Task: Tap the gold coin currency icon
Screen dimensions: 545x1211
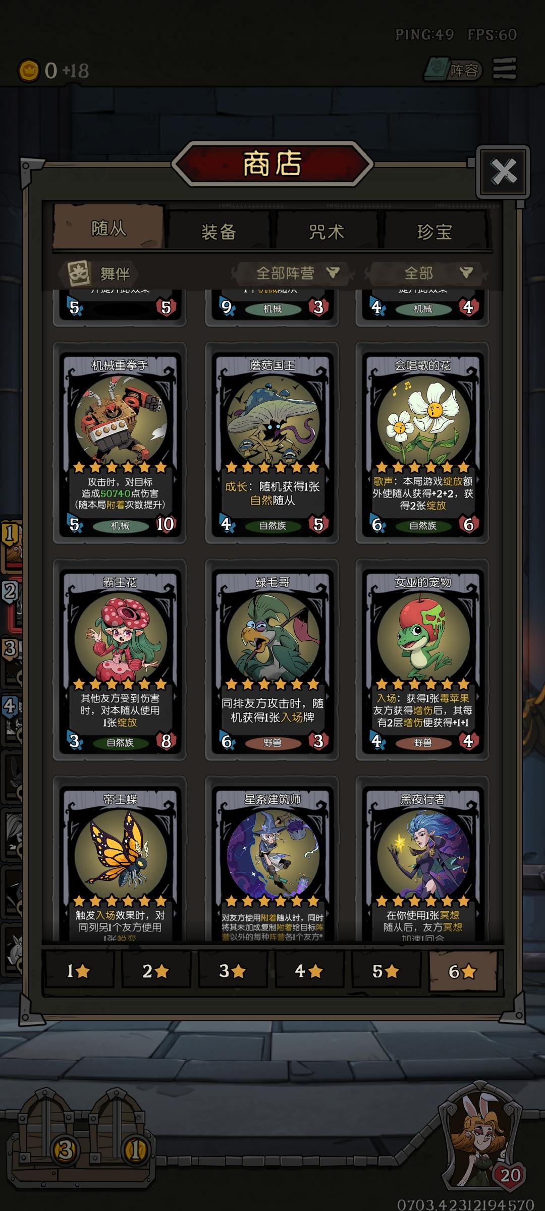Action: [28, 71]
